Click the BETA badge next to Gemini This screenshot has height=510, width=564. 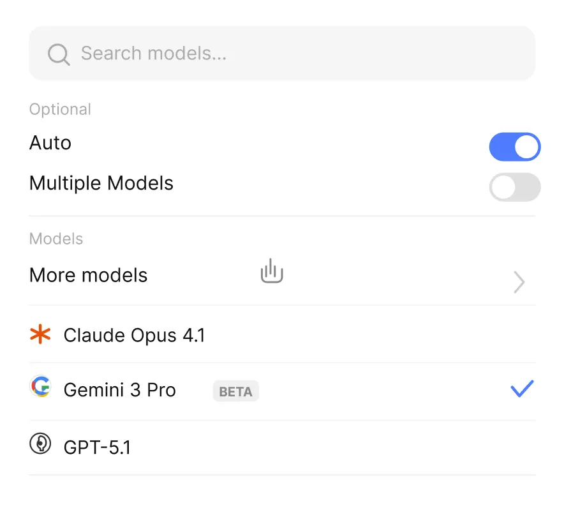(236, 391)
